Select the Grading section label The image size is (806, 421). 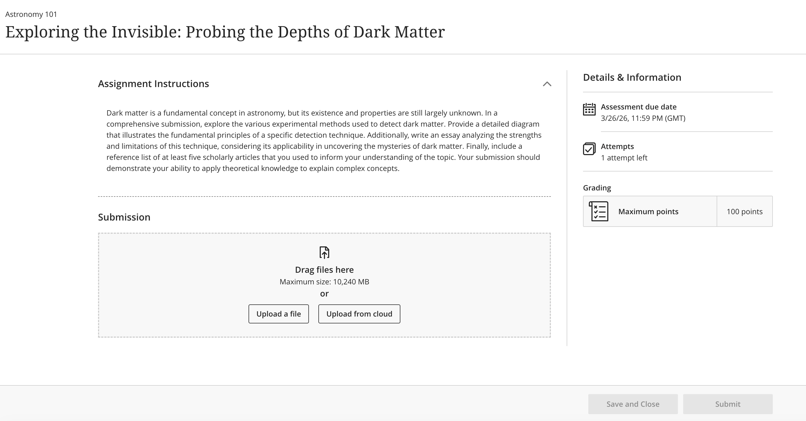tap(596, 188)
